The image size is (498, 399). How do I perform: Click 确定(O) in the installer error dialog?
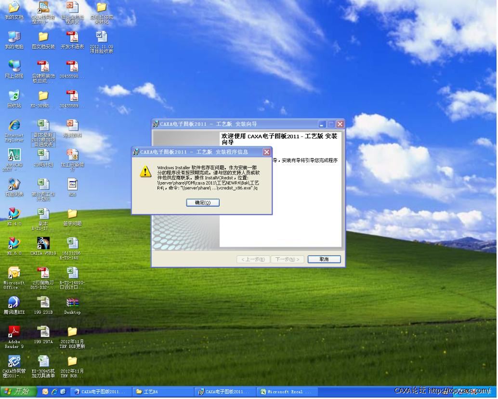pos(203,203)
